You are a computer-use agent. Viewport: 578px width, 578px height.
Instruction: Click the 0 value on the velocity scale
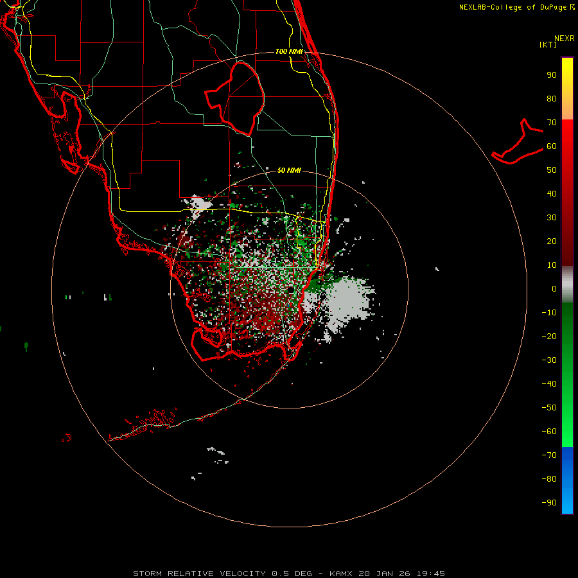click(x=554, y=289)
